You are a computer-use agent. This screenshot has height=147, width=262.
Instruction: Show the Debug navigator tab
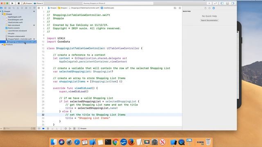[x=26, y=8]
